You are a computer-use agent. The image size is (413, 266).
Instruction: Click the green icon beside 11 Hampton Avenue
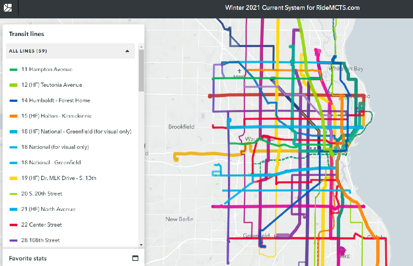tap(13, 69)
